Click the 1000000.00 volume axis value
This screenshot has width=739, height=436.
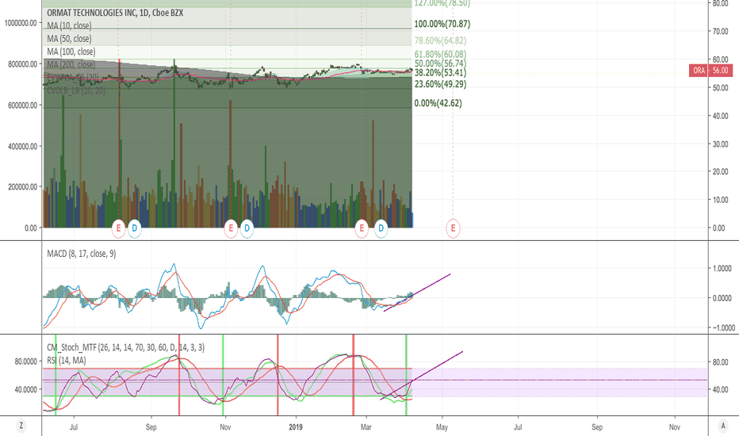[21, 23]
